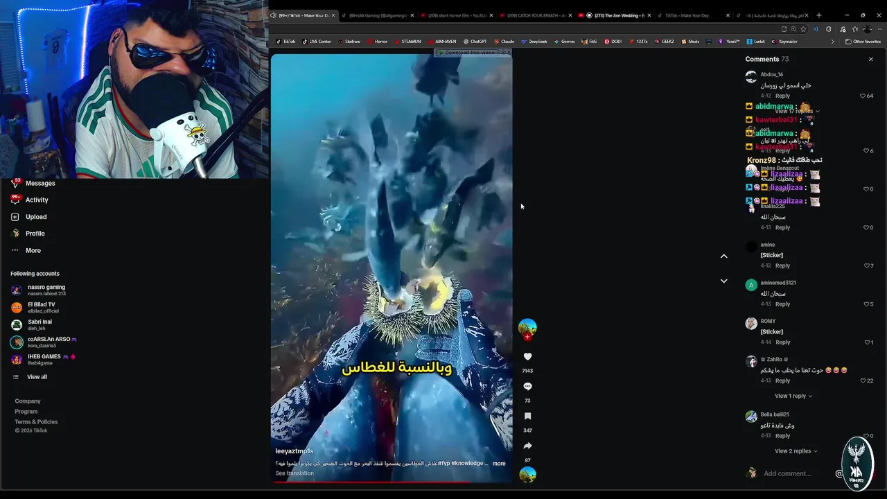Viewport: 887px width, 499px height.
Task: Click the Terms & Policies footer link
Action: [x=36, y=422]
